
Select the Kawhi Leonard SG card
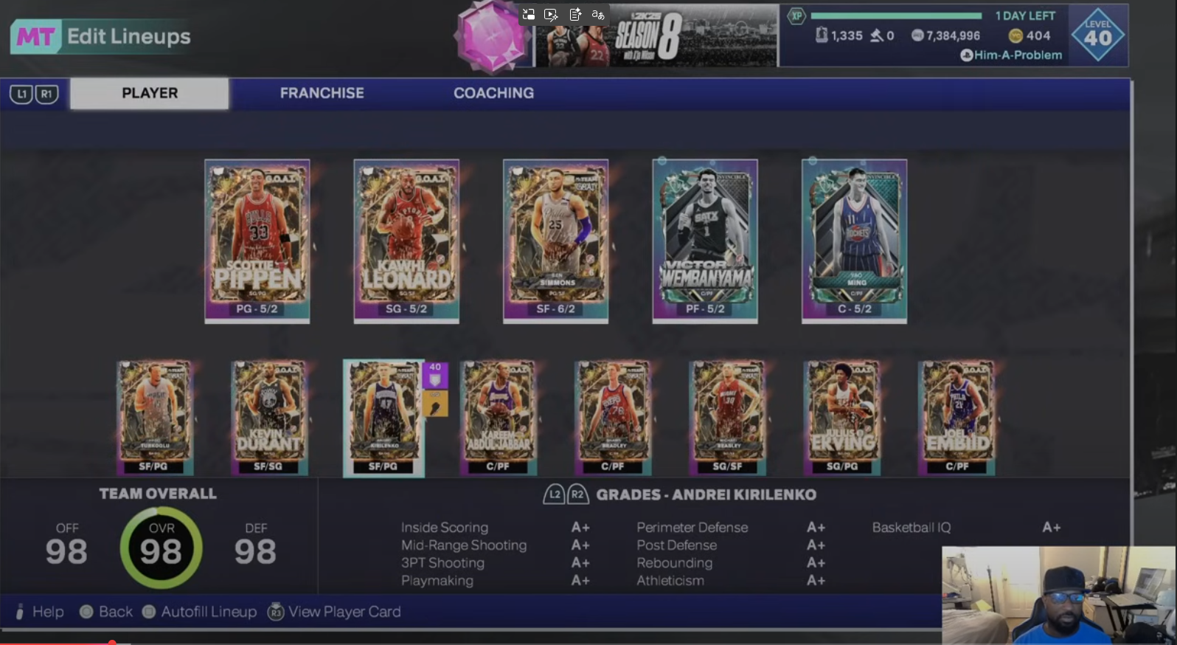[406, 241]
